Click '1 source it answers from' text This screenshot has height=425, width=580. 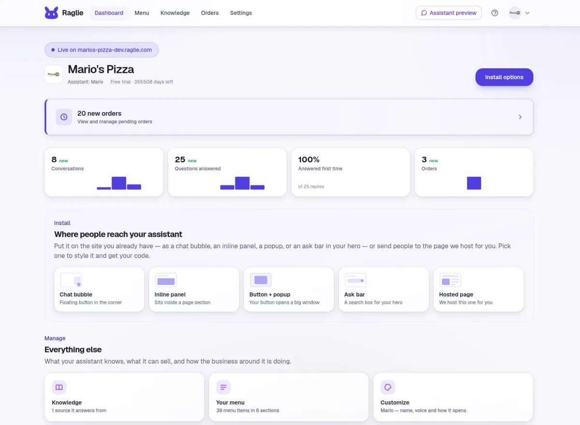79,411
